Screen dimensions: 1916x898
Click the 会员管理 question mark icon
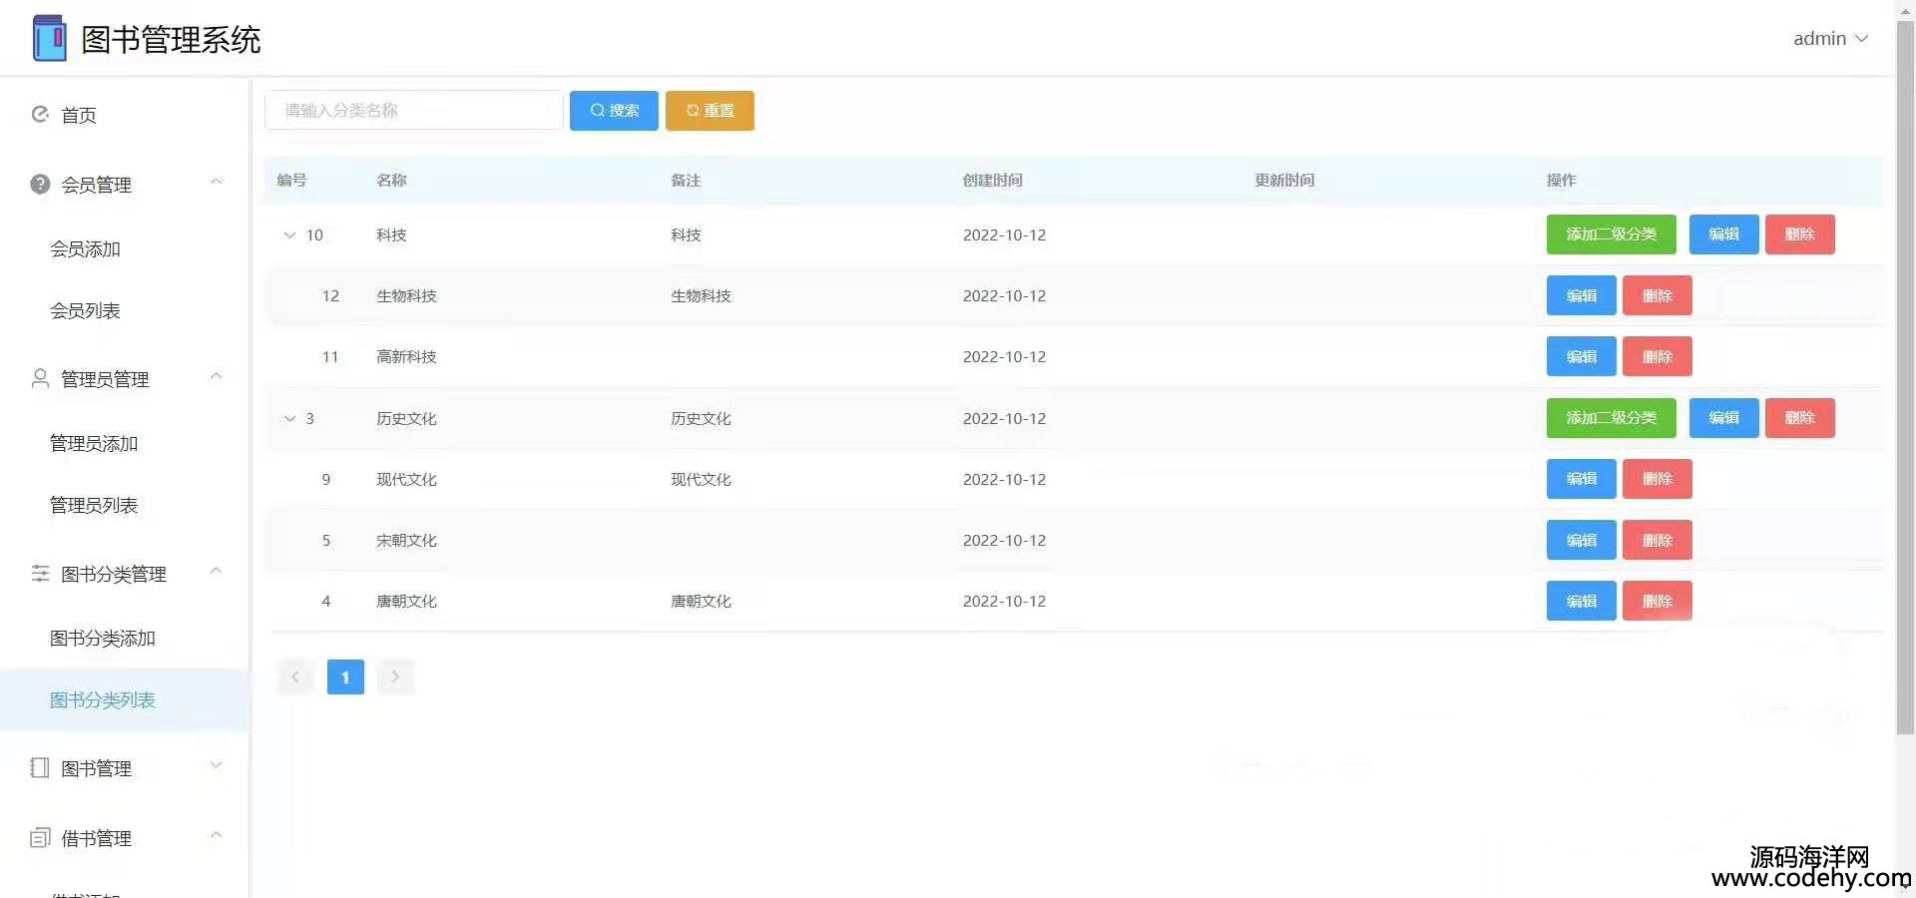coord(40,185)
